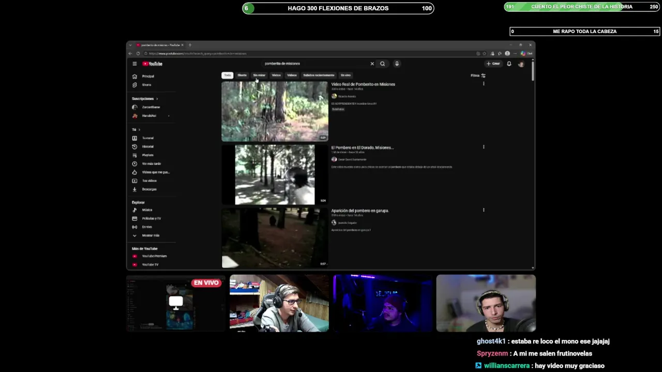This screenshot has width=662, height=372.
Task: Select the Vistos filter chip
Action: click(276, 75)
